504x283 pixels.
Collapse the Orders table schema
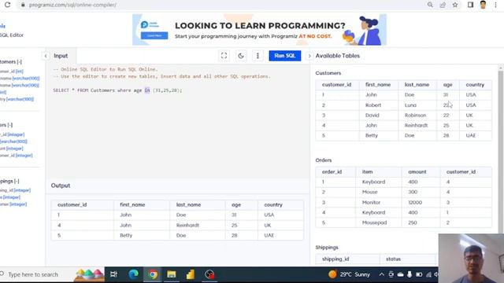(x=10, y=125)
